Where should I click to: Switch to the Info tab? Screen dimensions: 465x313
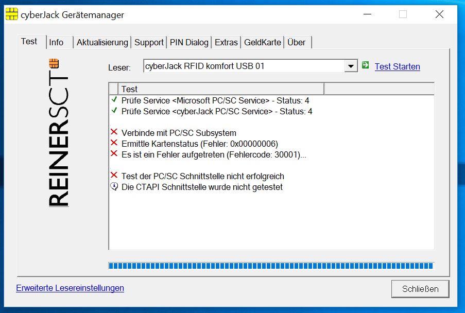[60, 42]
